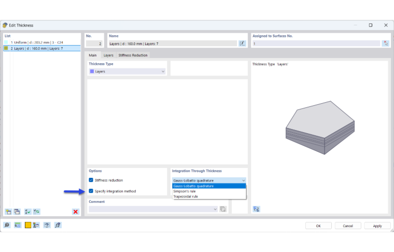Viewport: 394px width, 252px height.
Task: Open the Thickness Type Layers dropdown
Action: [128, 72]
